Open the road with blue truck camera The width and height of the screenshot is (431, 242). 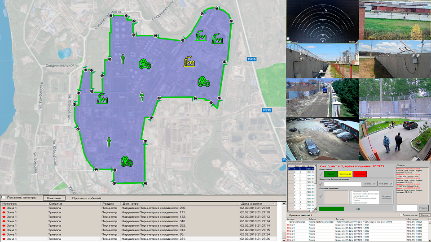pyautogui.click(x=322, y=98)
